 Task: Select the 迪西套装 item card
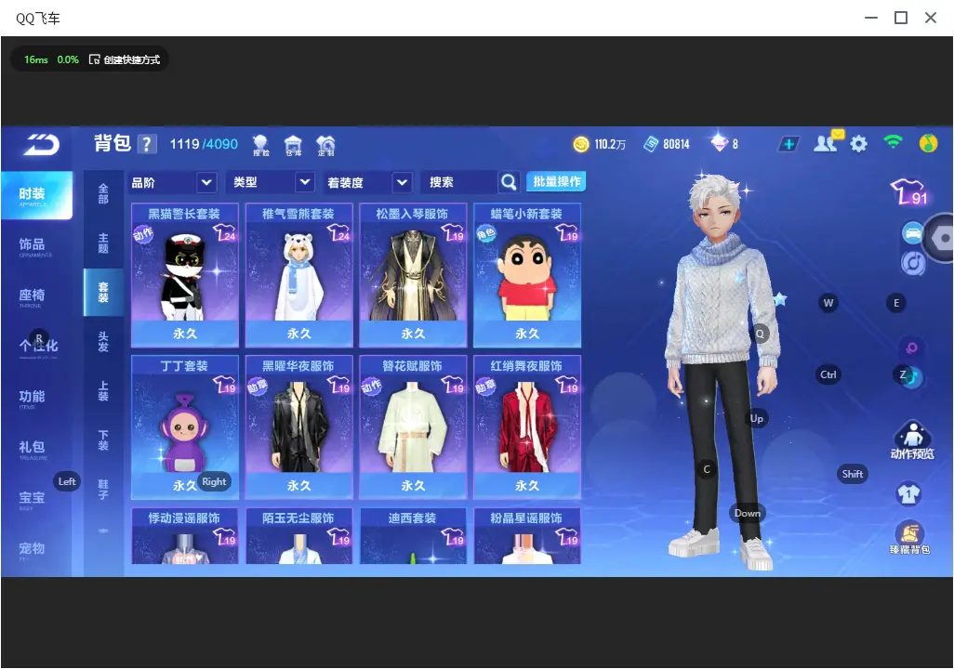[413, 536]
